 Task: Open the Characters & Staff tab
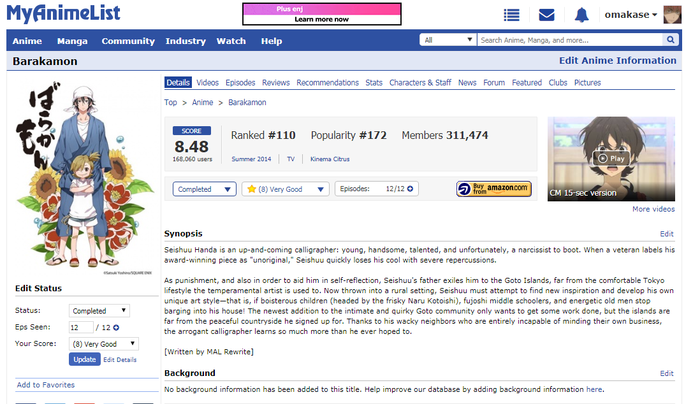(420, 83)
